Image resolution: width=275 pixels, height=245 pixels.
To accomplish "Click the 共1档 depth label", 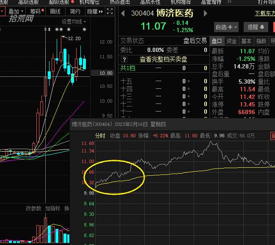I will (x=128, y=68).
